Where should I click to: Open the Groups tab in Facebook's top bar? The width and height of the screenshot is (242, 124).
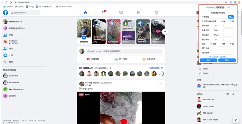[x=156, y=13]
